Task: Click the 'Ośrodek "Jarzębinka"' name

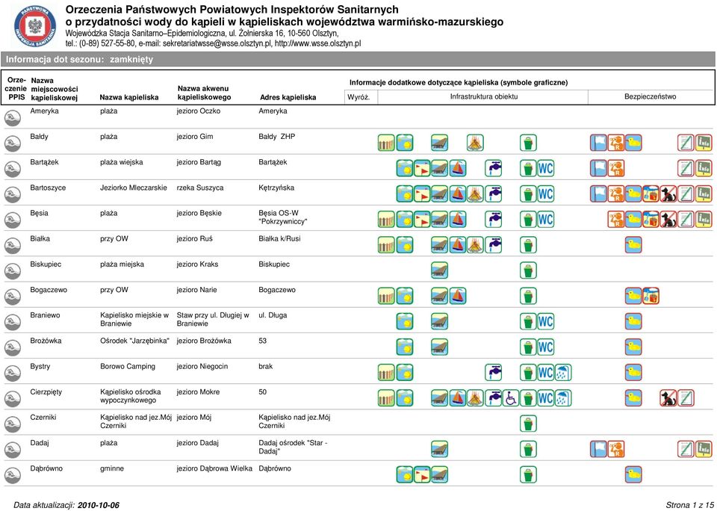Action: point(134,341)
